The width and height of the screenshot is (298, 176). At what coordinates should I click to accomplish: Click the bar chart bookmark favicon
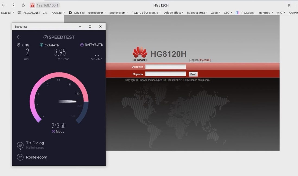coord(237,12)
